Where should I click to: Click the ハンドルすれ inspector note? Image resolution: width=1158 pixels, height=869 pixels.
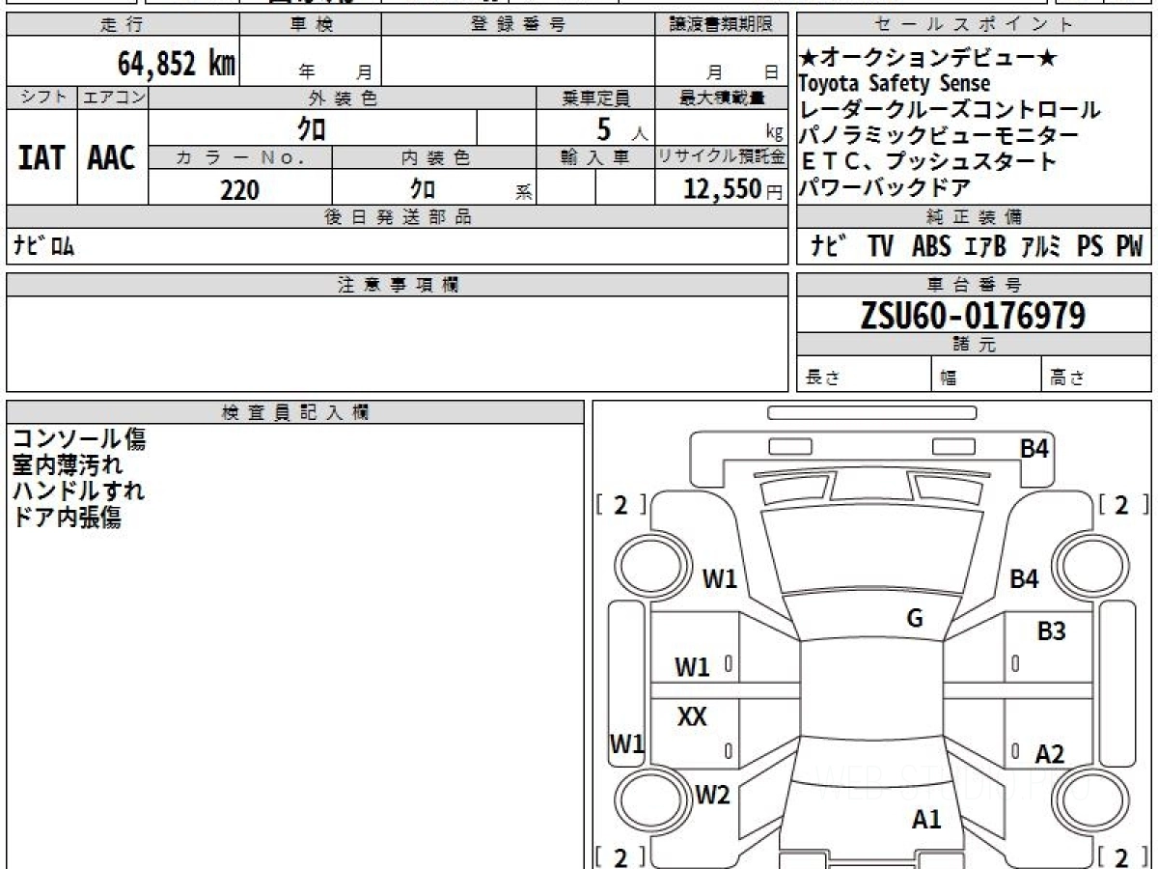point(78,491)
